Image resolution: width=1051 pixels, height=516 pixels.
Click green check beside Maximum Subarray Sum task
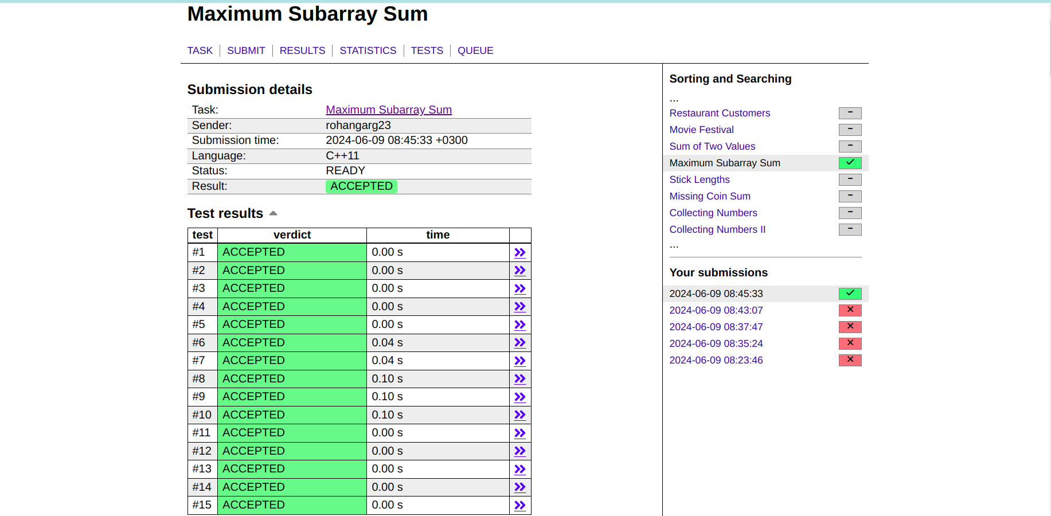pos(850,163)
